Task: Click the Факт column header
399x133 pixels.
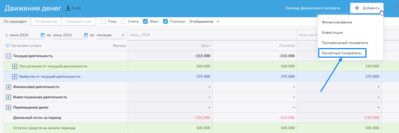Action: point(170,46)
